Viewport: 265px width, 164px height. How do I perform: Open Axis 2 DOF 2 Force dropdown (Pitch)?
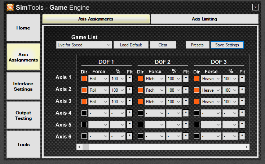point(155,90)
